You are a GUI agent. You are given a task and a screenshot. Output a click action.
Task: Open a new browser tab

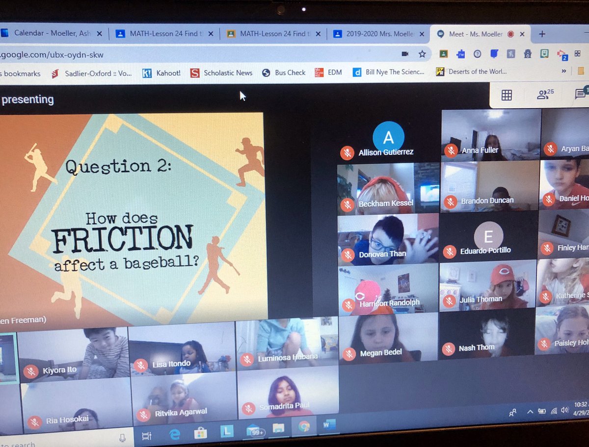click(x=542, y=34)
